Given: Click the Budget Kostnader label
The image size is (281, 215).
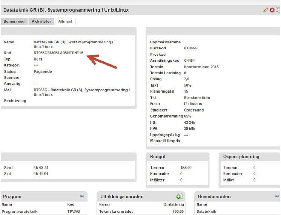Looking at the screenshot, I should (160, 174).
